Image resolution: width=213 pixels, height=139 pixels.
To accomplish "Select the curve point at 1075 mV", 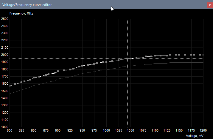I will point(143,58).
